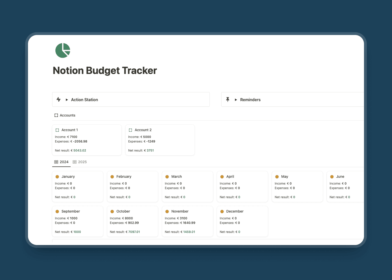Open the Account 1 title link
Viewport: 392px width, 280px height.
click(70, 130)
